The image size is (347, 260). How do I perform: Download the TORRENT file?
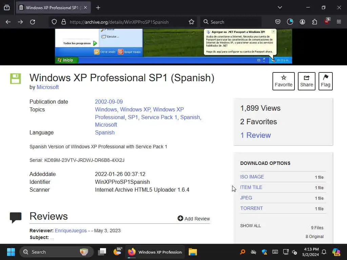pyautogui.click(x=252, y=208)
